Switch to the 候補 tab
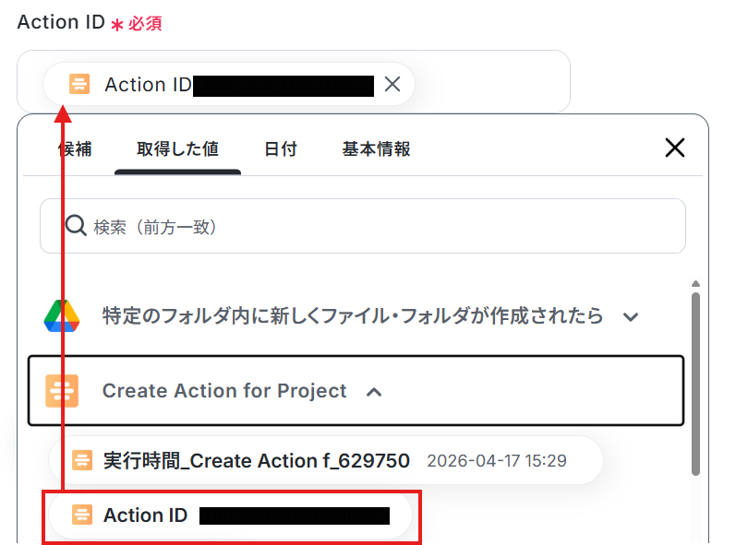The image size is (748, 545). click(x=75, y=148)
